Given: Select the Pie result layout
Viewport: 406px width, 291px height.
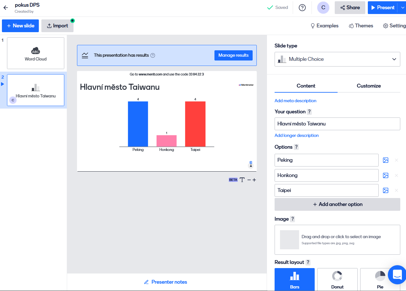Looking at the screenshot, I should point(380,279).
